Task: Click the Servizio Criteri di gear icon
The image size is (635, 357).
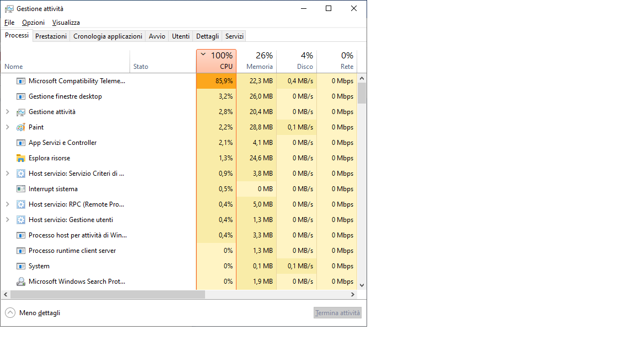Action: tap(20, 173)
